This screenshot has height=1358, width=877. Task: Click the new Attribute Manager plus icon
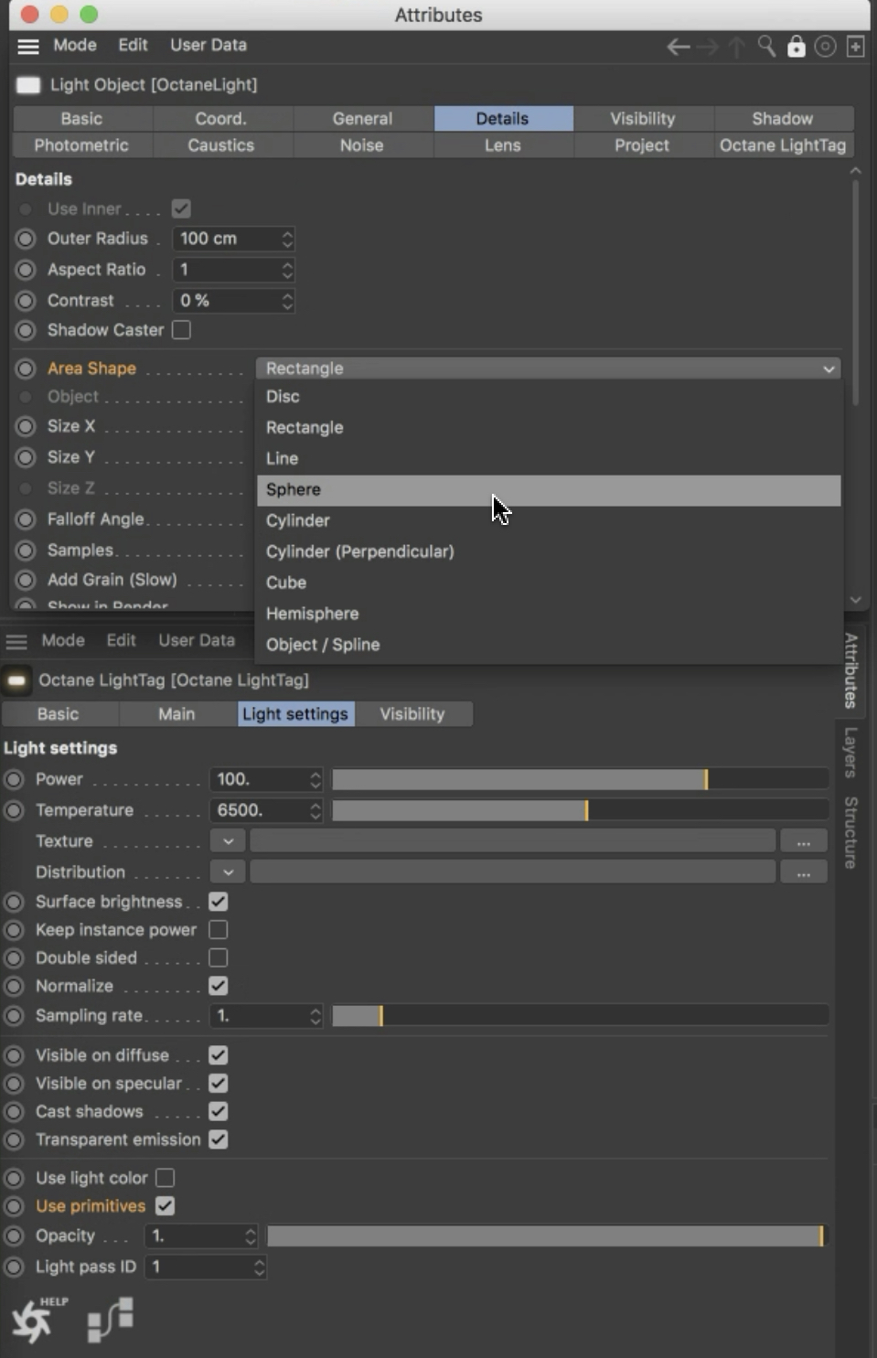pyautogui.click(x=856, y=47)
